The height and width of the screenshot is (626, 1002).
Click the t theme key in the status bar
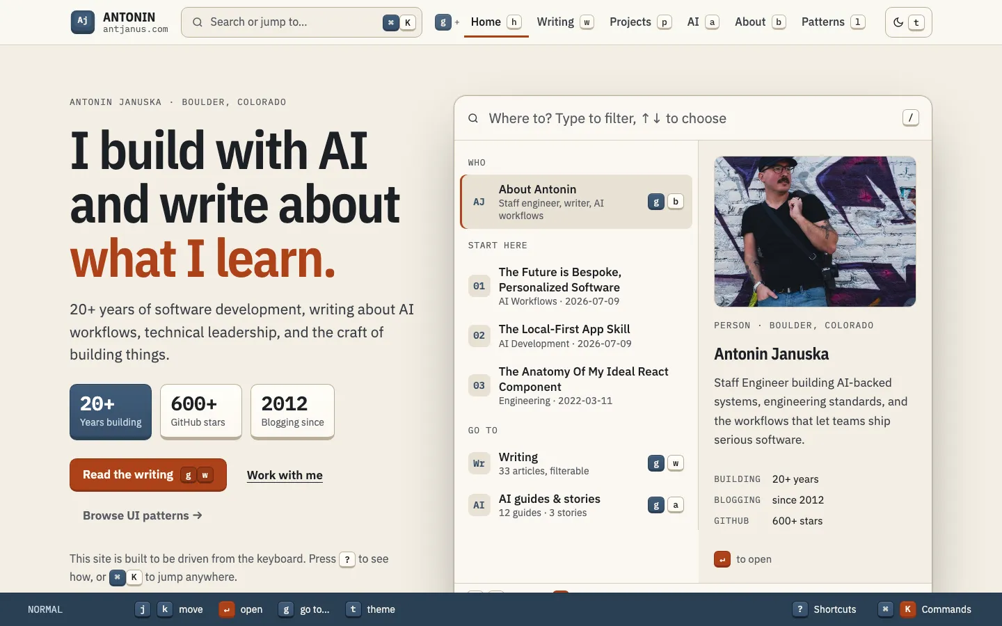[x=353, y=609]
